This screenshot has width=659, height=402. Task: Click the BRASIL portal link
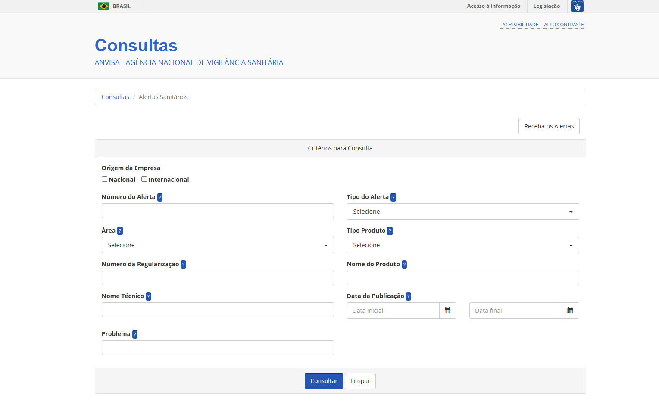coord(122,6)
